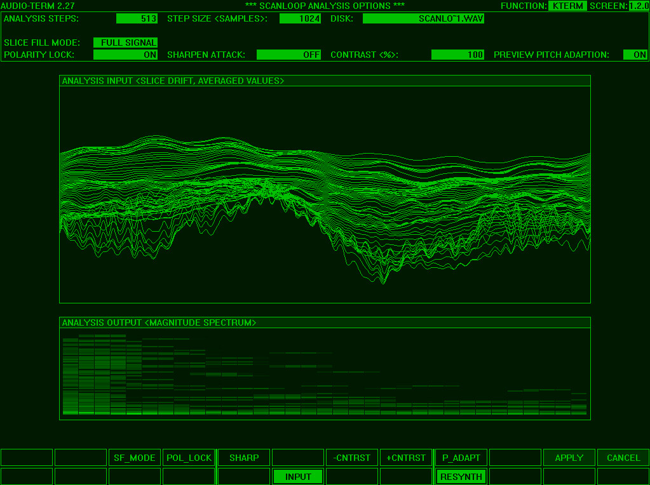Switch to the RESYNTH view

pos(459,476)
